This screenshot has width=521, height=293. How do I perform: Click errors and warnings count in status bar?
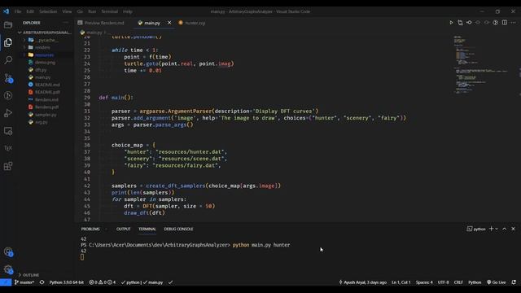tap(103, 282)
